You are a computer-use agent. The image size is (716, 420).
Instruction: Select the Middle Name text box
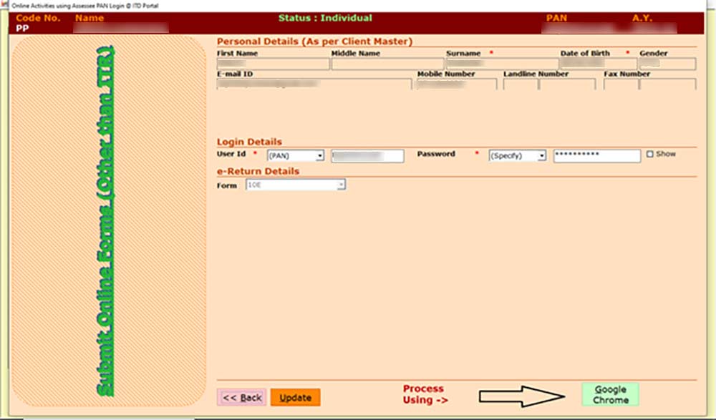tap(387, 64)
